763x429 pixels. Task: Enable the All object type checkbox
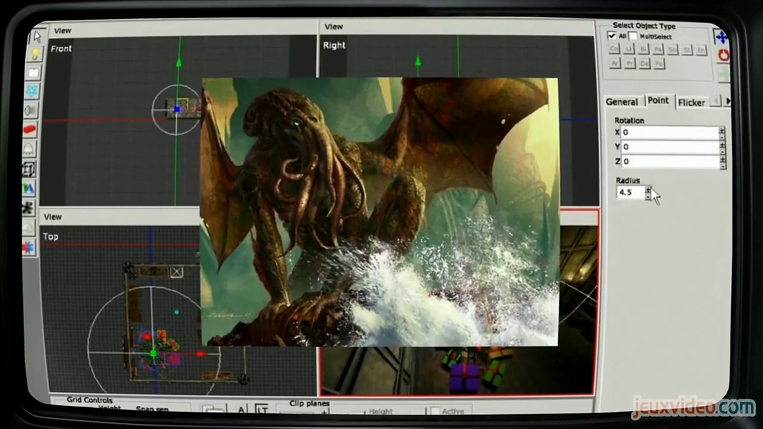611,36
